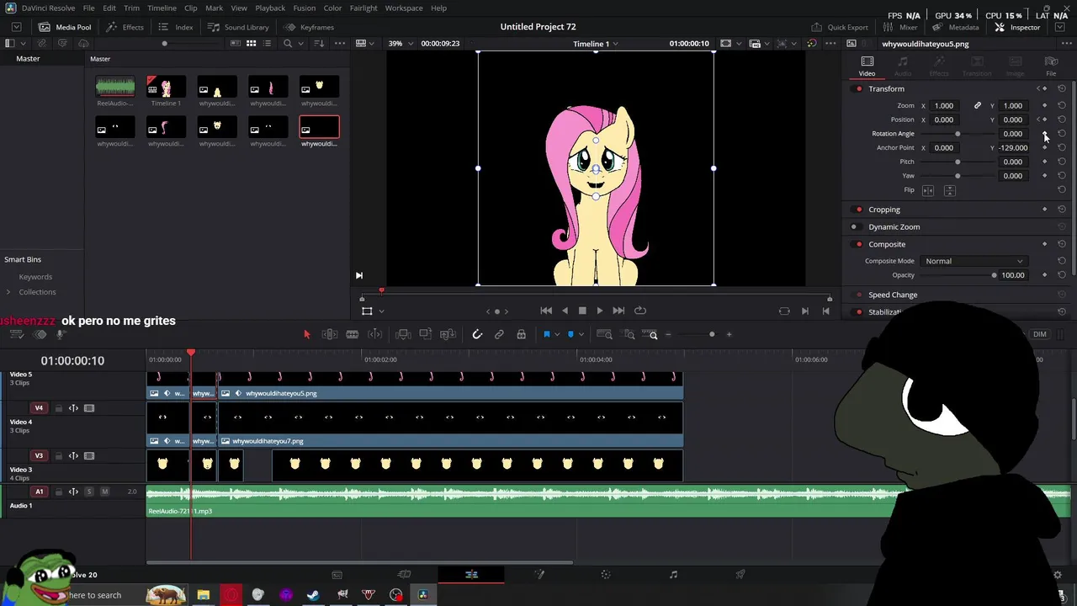This screenshot has width=1077, height=606.
Task: Open the Sound Library panel
Action: [x=238, y=27]
